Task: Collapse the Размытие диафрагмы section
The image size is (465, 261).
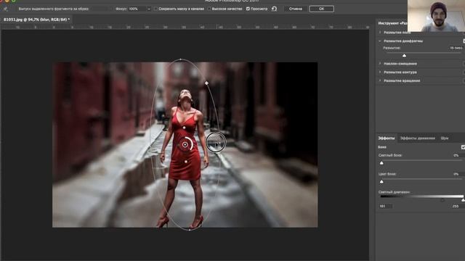Action: [x=380, y=41]
